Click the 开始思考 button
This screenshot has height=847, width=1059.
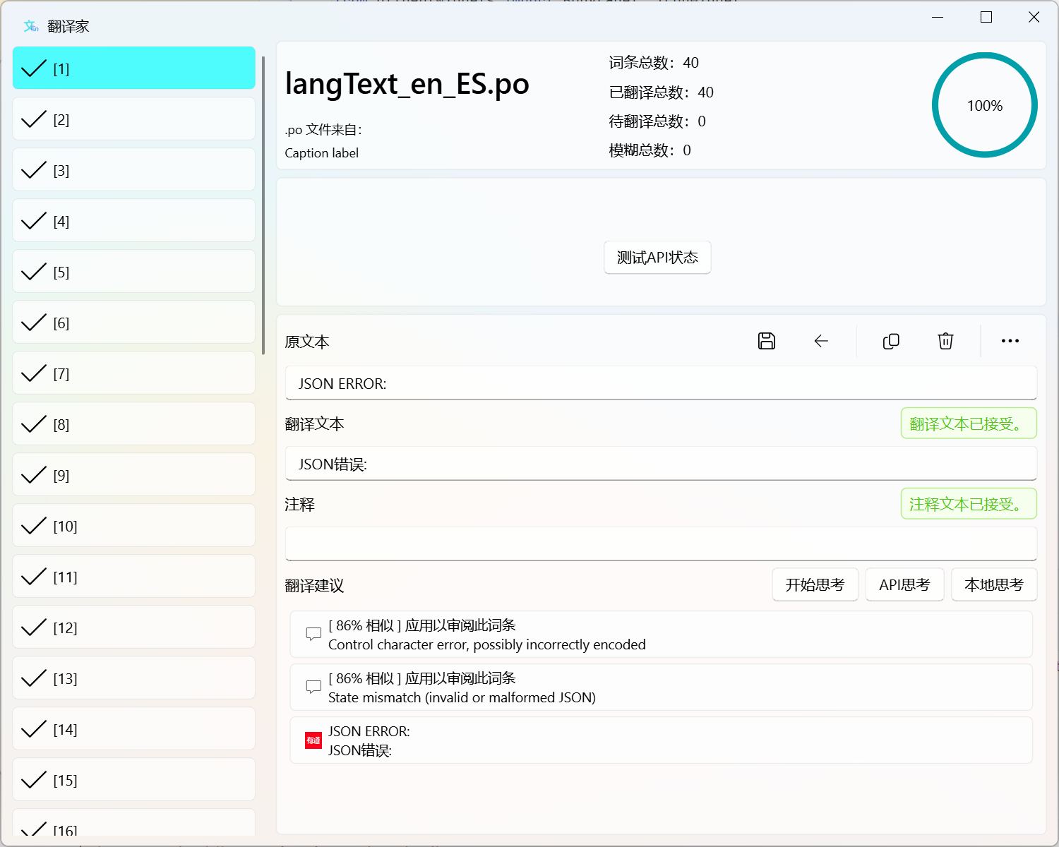point(815,584)
